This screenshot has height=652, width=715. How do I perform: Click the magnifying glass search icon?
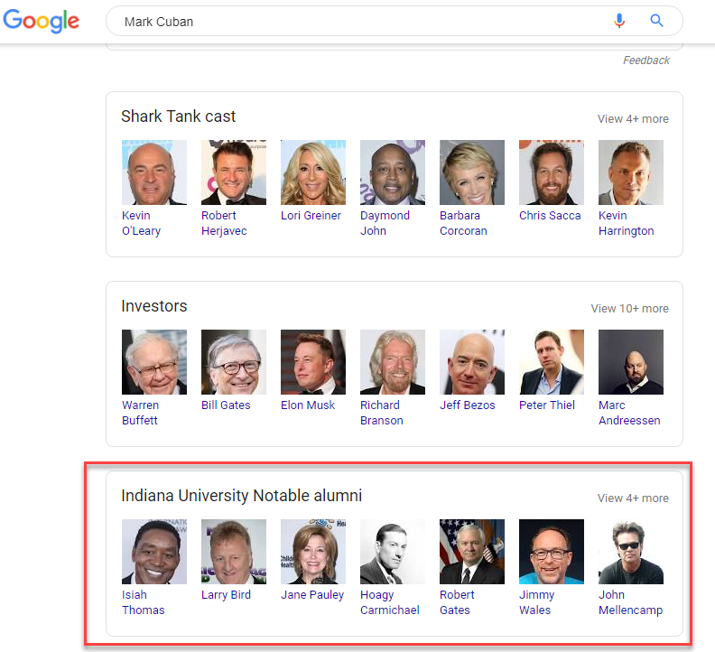(x=656, y=21)
